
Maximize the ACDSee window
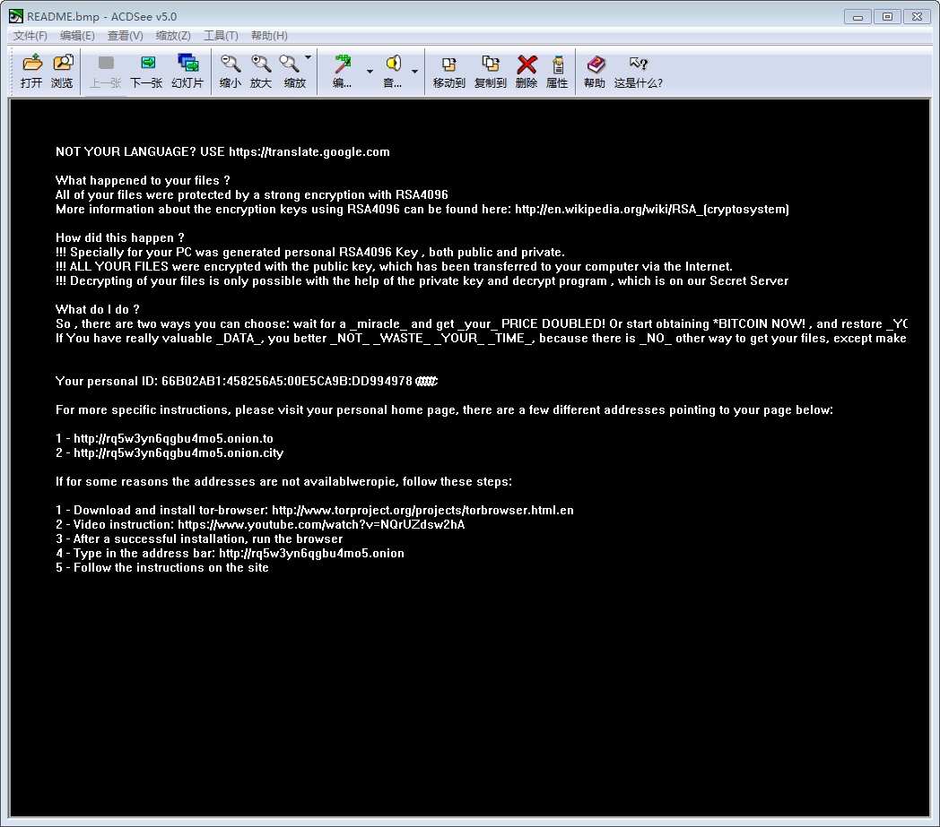[887, 17]
